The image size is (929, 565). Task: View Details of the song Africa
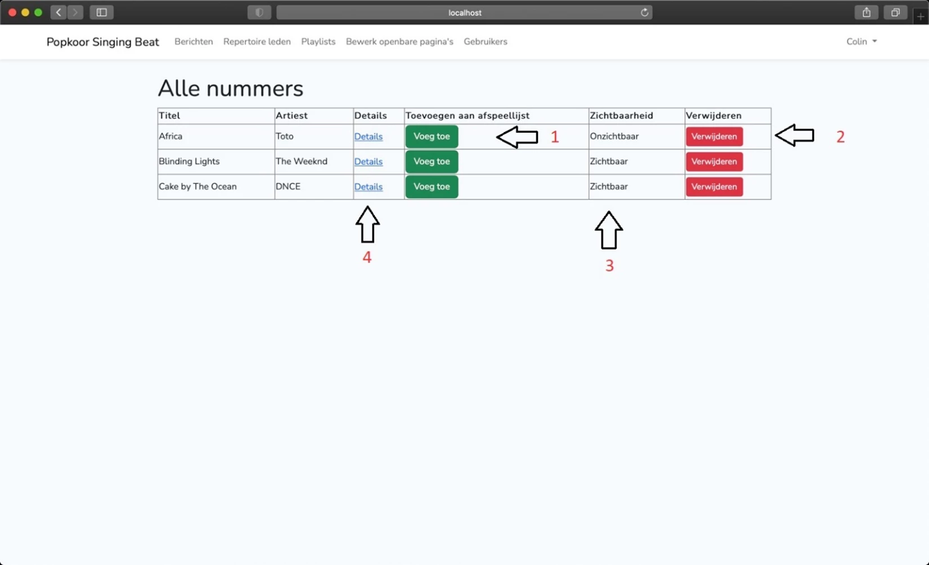pos(368,136)
